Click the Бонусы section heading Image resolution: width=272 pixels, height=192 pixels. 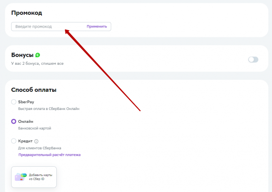coord(22,55)
